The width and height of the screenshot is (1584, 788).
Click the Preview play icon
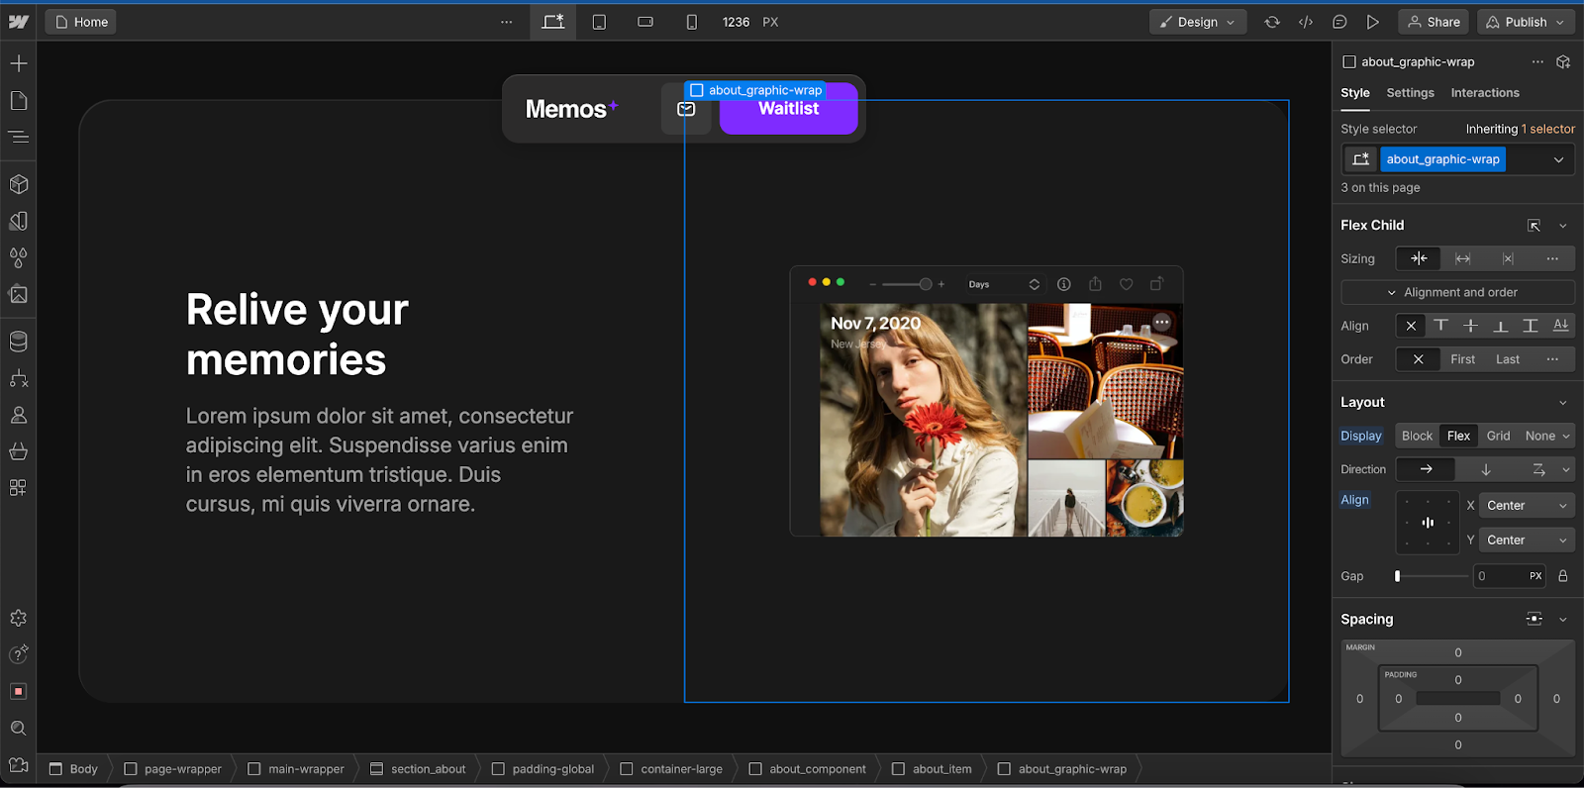point(1372,22)
